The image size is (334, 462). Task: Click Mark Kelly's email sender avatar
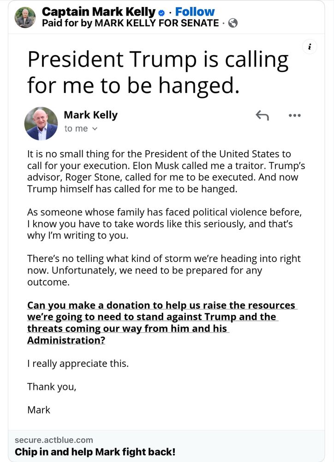(41, 124)
